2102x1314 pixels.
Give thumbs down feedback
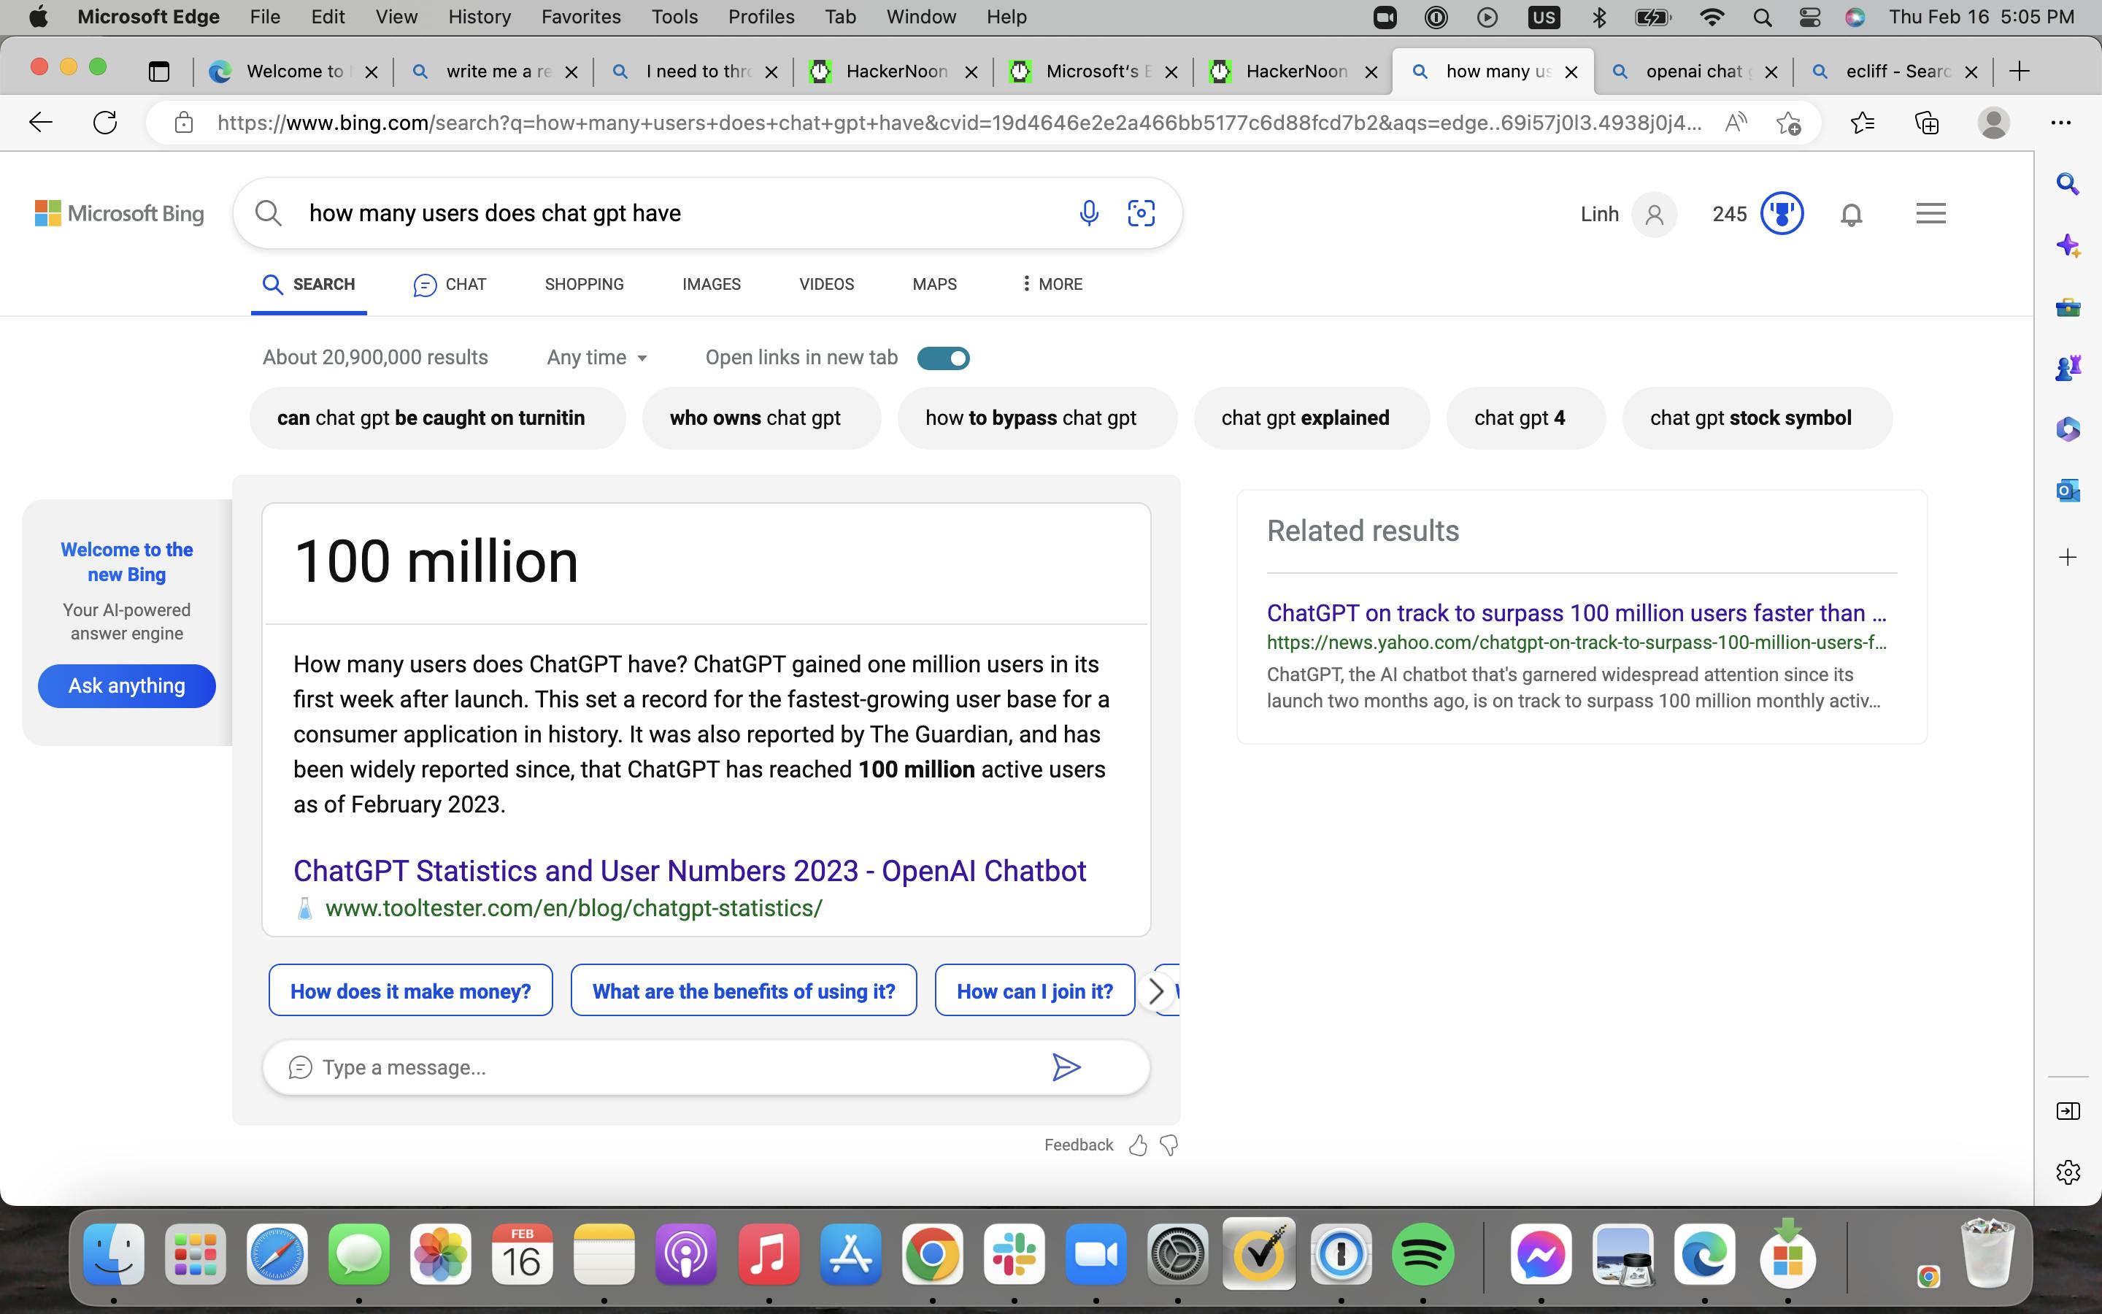coord(1169,1145)
